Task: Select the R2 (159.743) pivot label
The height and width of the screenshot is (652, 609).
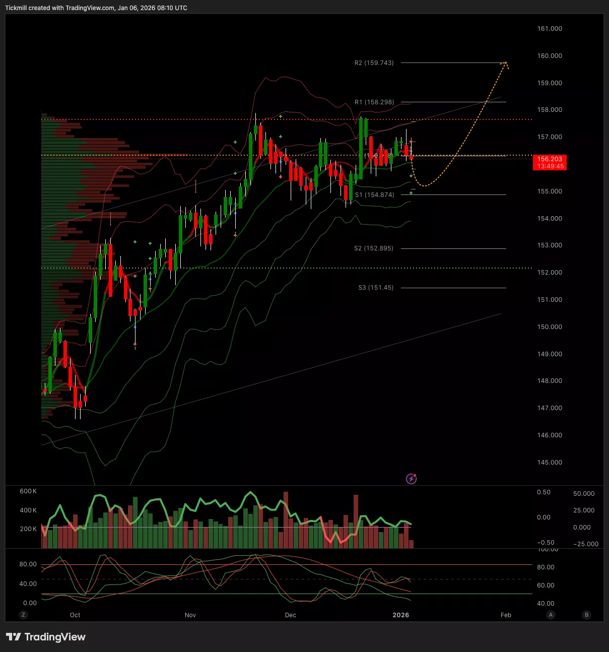Action: click(374, 63)
